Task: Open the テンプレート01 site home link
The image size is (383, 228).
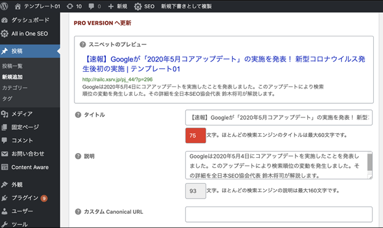Action: click(x=37, y=6)
